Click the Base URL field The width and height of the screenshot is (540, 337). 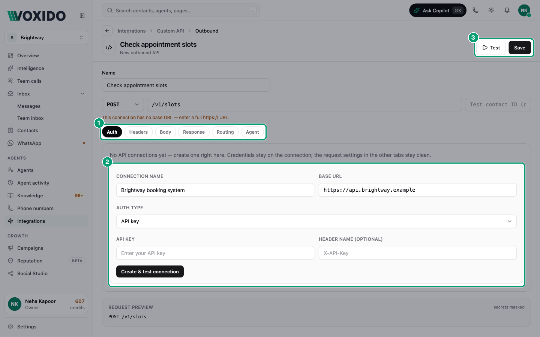pos(418,190)
